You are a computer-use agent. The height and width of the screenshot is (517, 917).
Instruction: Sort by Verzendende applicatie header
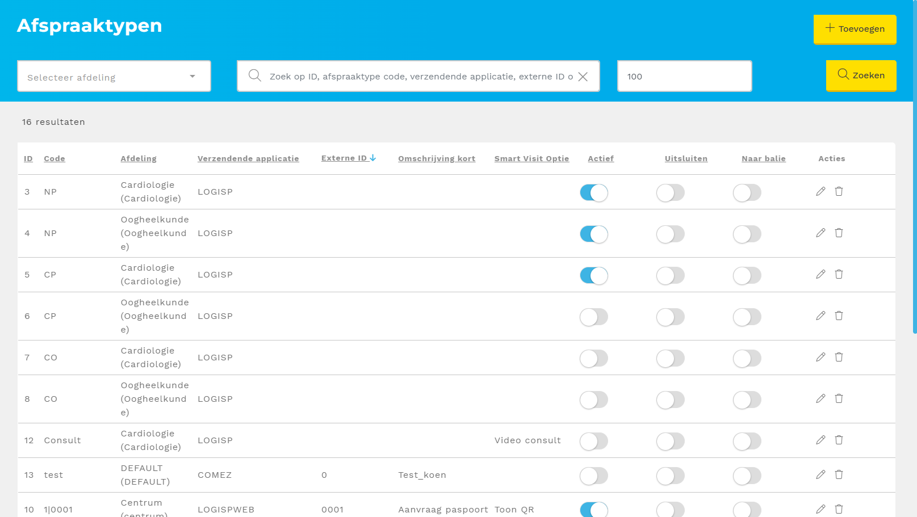click(248, 159)
